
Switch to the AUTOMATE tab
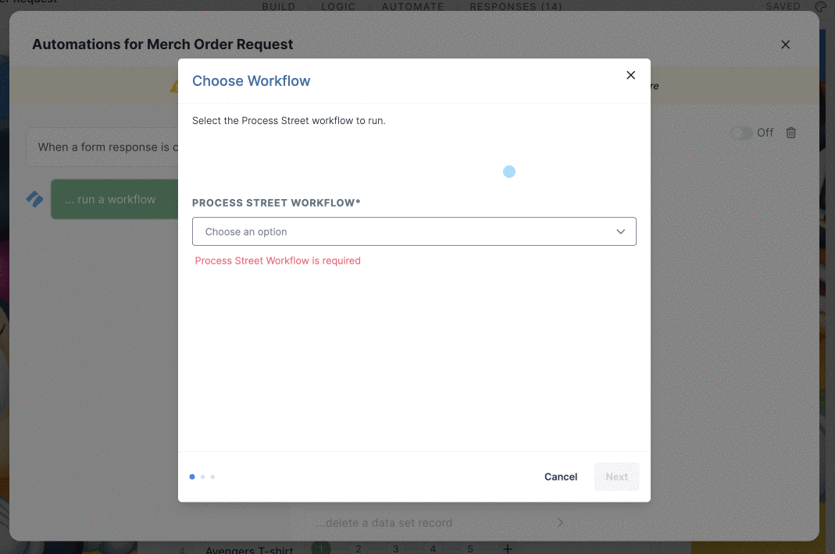coord(412,6)
